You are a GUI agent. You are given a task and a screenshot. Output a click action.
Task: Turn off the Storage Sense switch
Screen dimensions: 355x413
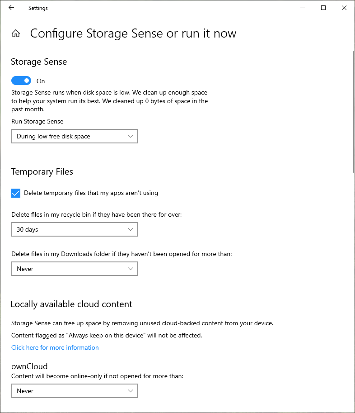tap(21, 81)
